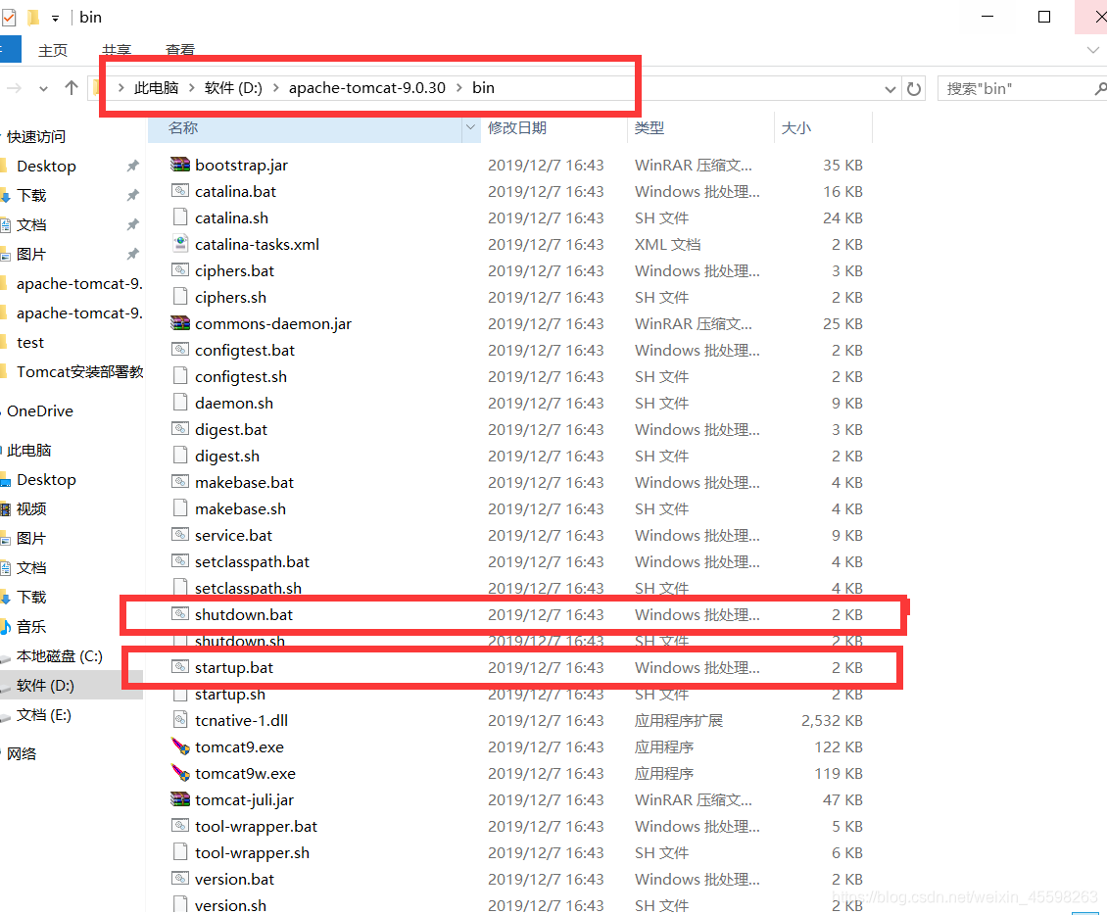Click the service.bat file icon
This screenshot has width=1107, height=915.
tap(180, 535)
